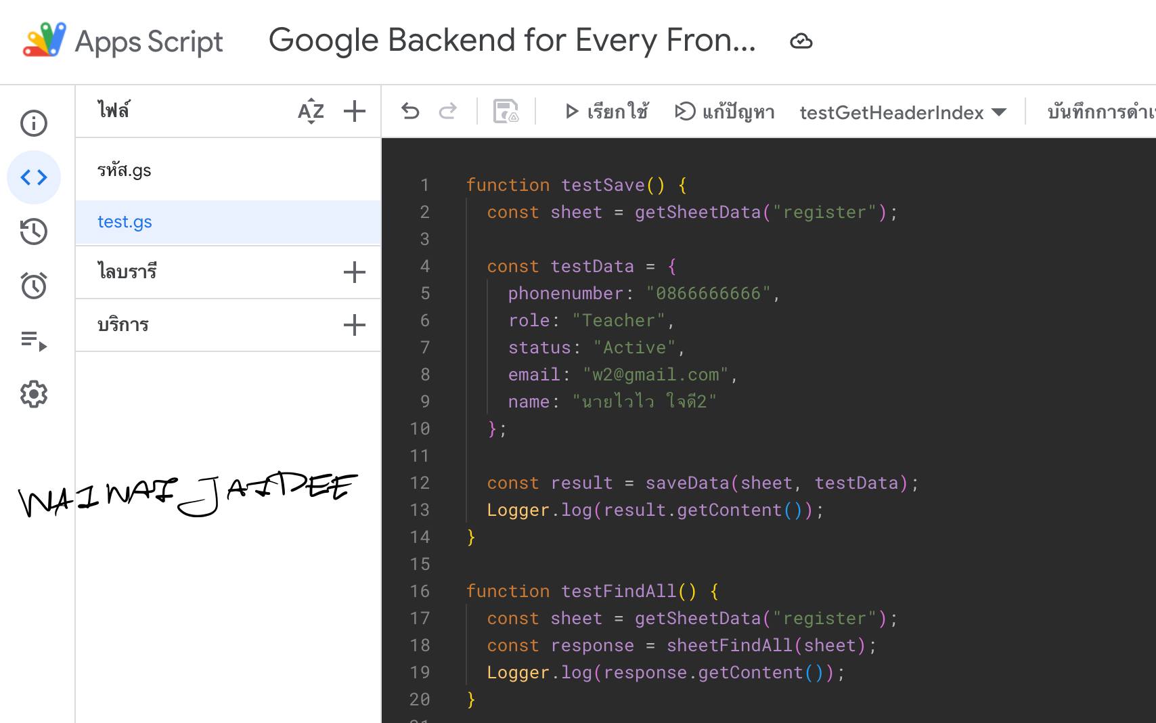Open Project Settings gear icon
This screenshot has height=723, width=1156.
[x=34, y=394]
